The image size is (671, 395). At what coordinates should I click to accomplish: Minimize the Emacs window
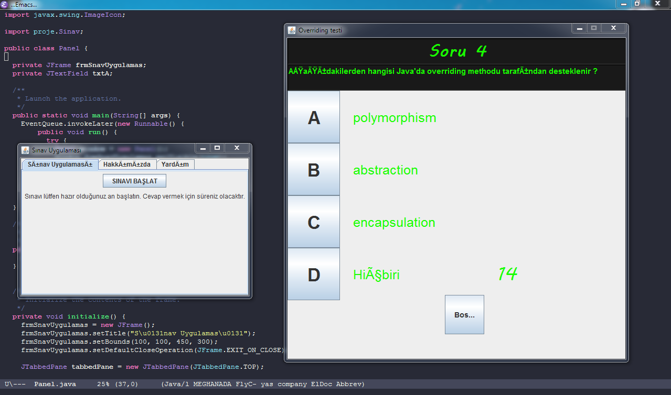pos(623,4)
